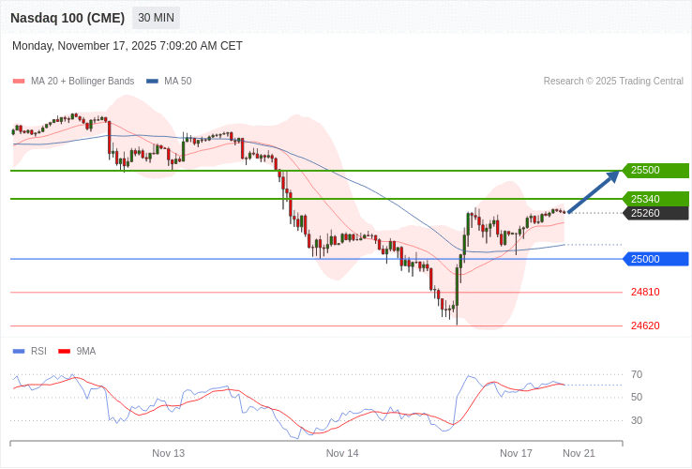Toggle the MA 50 legend label

(x=177, y=82)
